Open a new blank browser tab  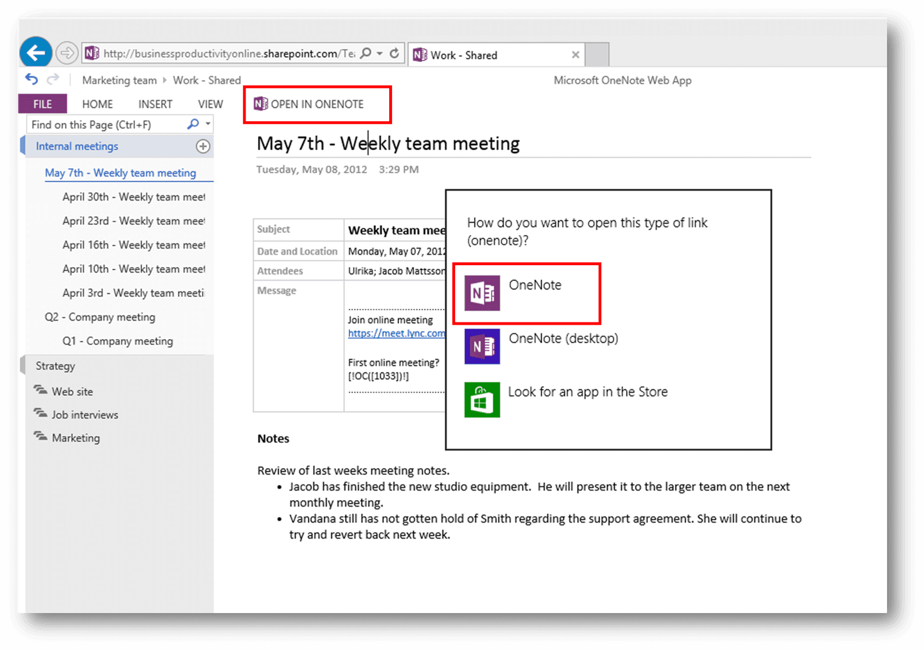pos(597,55)
